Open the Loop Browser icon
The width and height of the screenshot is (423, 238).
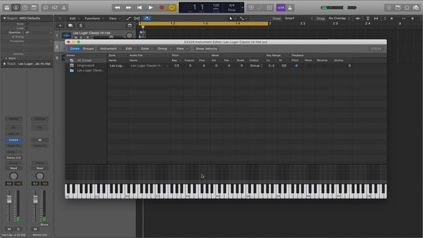pyautogui.click(x=407, y=7)
